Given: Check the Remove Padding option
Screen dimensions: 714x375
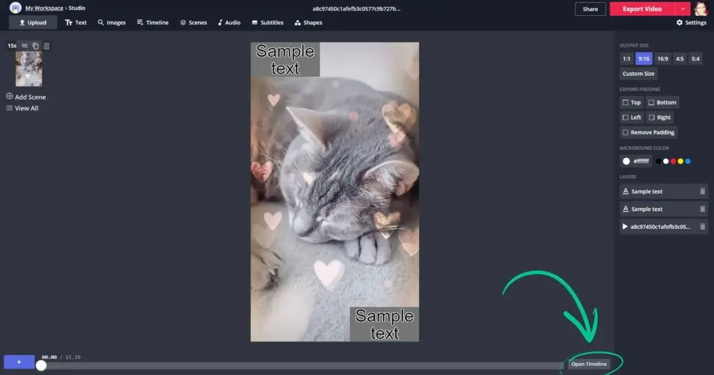Looking at the screenshot, I should point(625,132).
